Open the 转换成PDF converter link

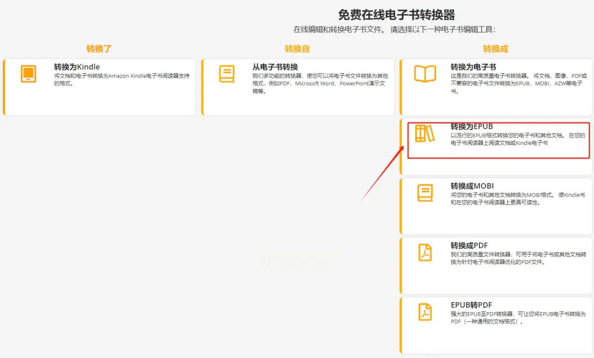coord(469,245)
